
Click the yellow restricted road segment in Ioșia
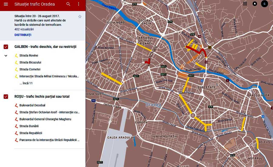point(111,79)
